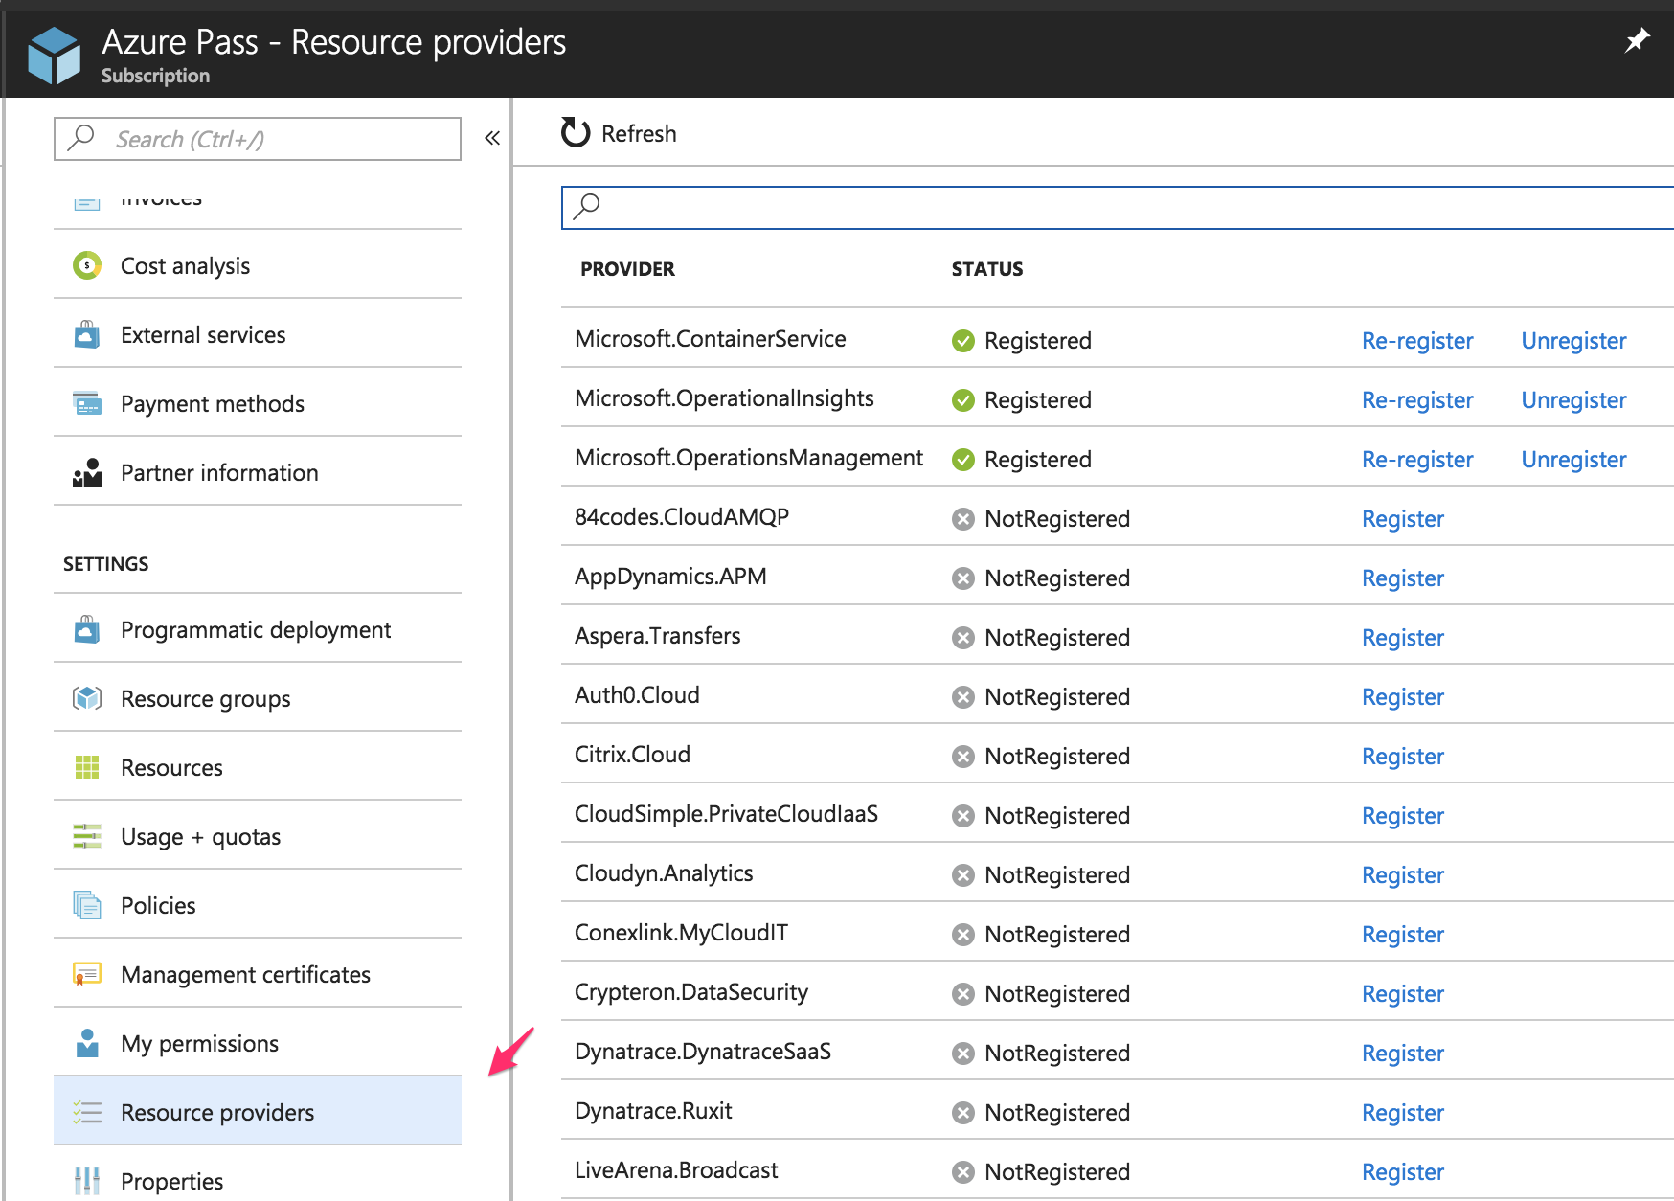Open Programmatic deployment settings
This screenshot has height=1201, width=1674.
pyautogui.click(x=258, y=629)
